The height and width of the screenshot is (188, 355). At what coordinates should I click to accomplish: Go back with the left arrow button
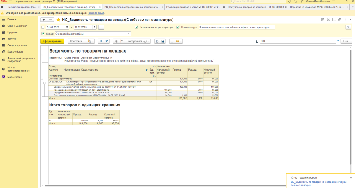point(44,20)
